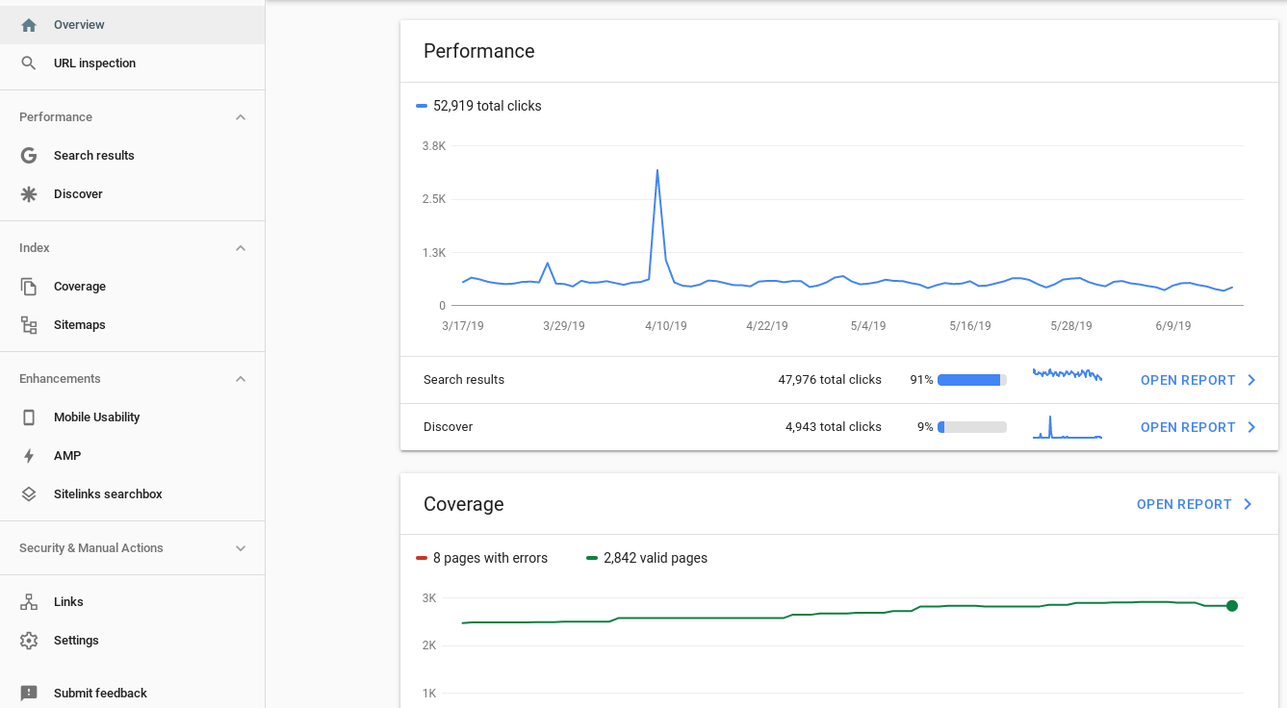This screenshot has height=708, width=1287.
Task: Select Overview in the sidebar
Action: point(79,24)
